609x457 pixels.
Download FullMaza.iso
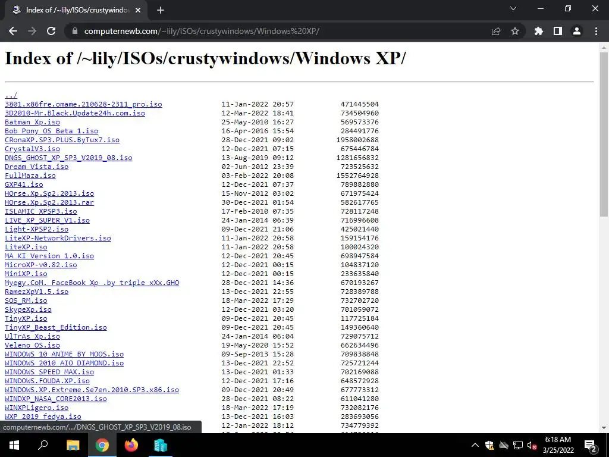tap(30, 176)
